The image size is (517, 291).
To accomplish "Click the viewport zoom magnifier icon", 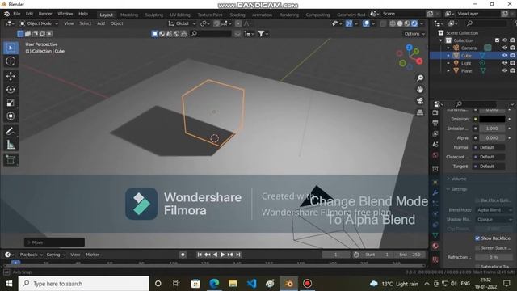I will (420, 78).
